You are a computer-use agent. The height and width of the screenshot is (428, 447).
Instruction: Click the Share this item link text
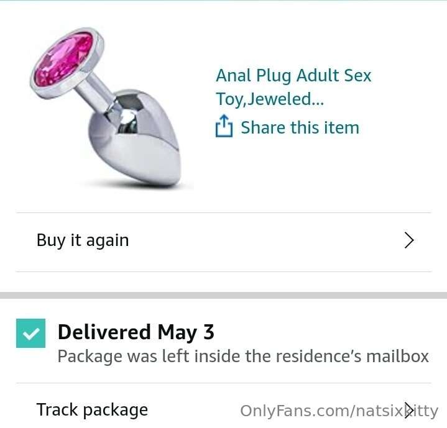pos(300,127)
